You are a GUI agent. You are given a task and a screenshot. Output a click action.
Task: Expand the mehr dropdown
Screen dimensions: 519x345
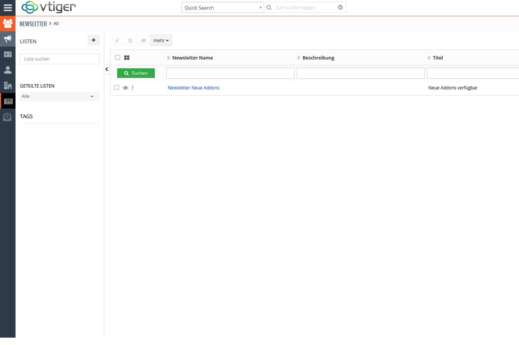tap(161, 41)
